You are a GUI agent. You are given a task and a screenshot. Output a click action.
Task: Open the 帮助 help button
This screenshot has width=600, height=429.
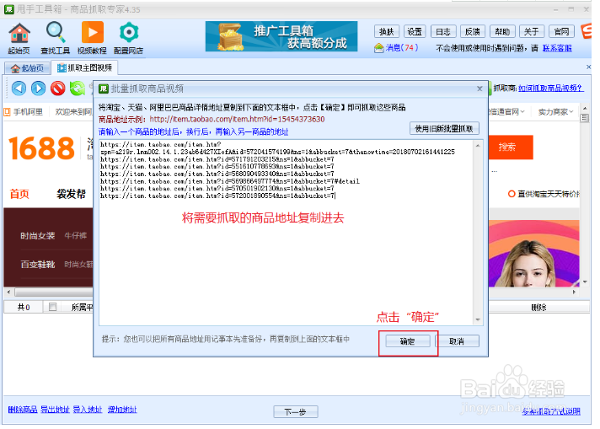pyautogui.click(x=502, y=31)
